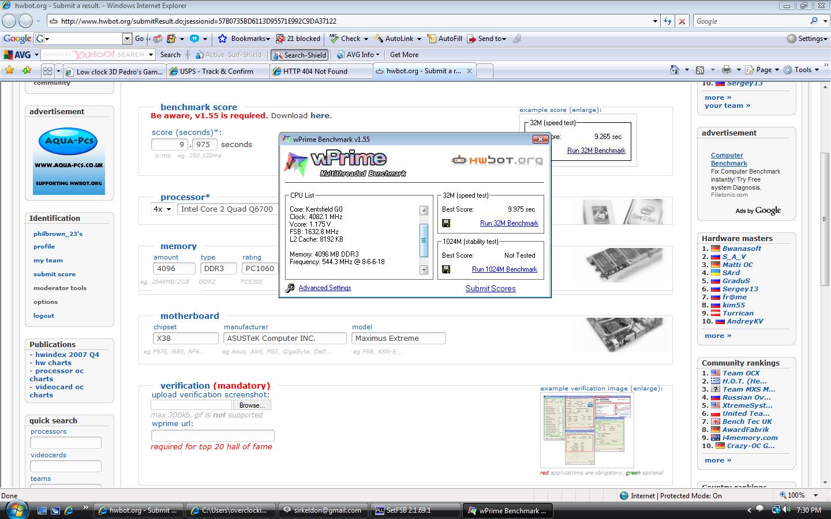Click the CPU List scroll down arrow
The width and height of the screenshot is (831, 519).
(x=424, y=270)
